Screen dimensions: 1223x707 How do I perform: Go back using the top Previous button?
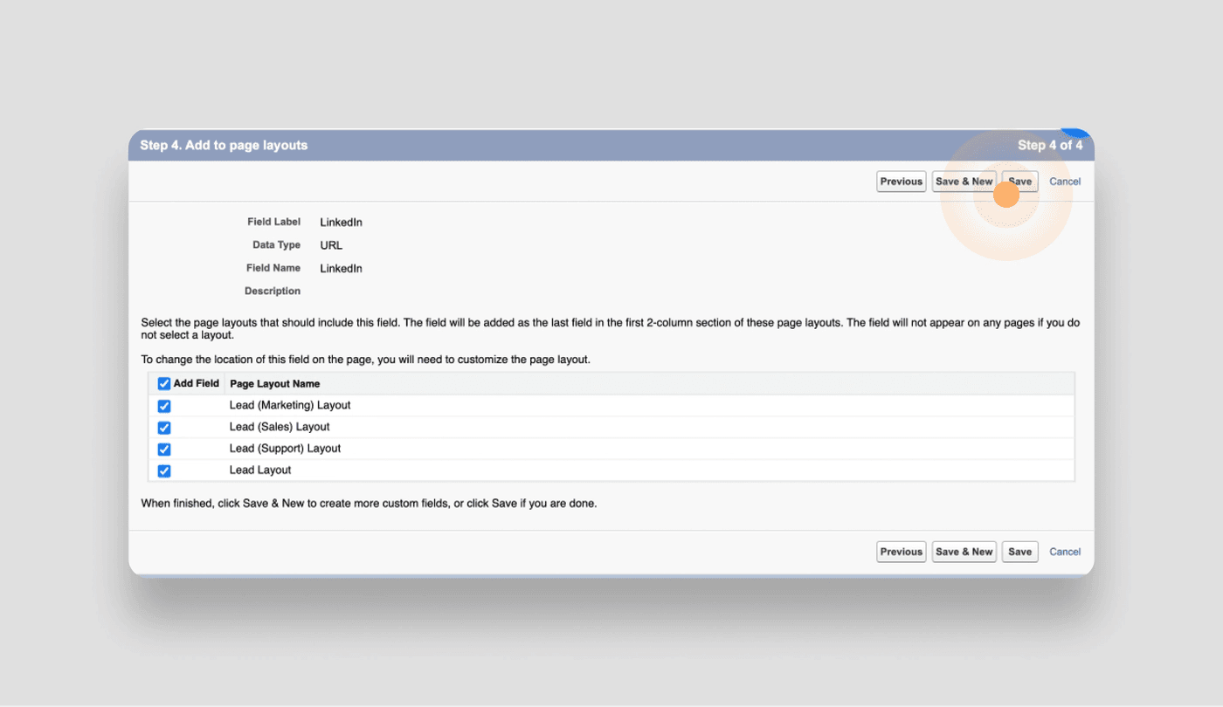[x=901, y=182]
